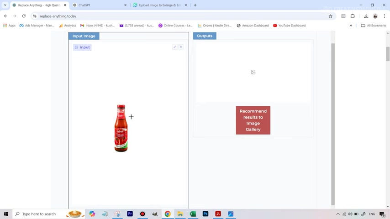Click Recommend results to Image Gallery button
Image resolution: width=390 pixels, height=219 pixels.
coord(253,120)
